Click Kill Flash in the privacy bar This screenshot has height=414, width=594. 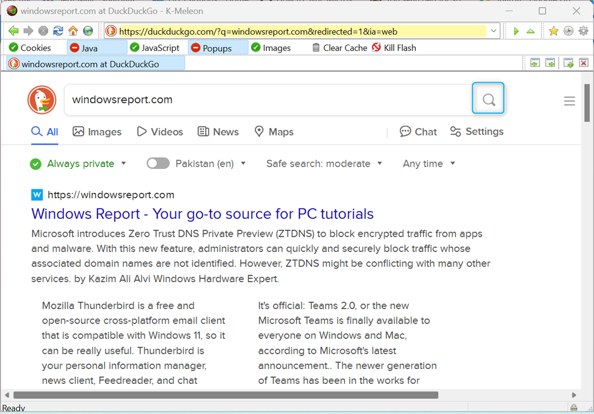coord(394,47)
